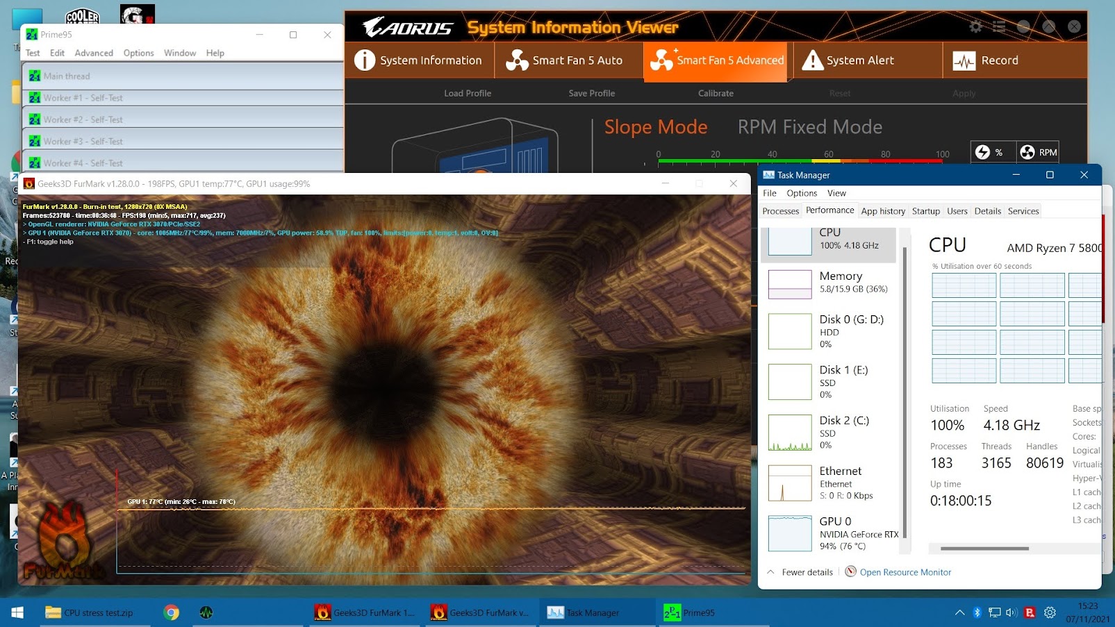This screenshot has width=1115, height=627.
Task: Switch to the Users tab
Action: click(x=957, y=211)
